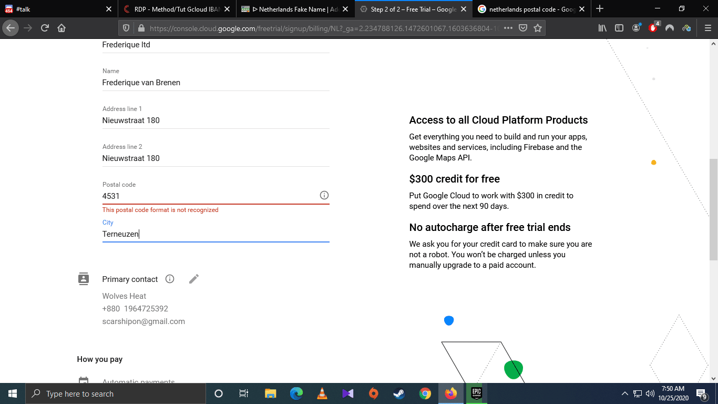This screenshot has width=718, height=404.
Task: Click the Name field with Frederique van Brenen
Action: pyautogui.click(x=216, y=83)
